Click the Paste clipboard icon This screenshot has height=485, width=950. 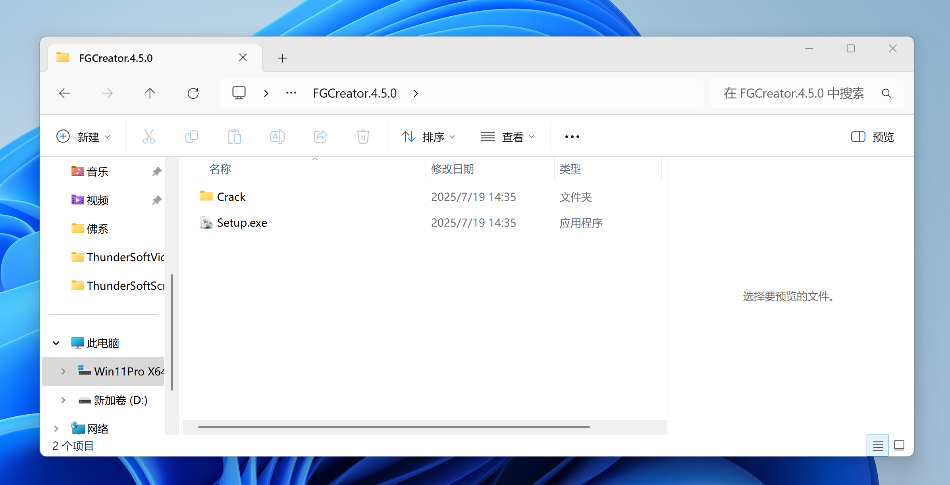click(x=234, y=137)
